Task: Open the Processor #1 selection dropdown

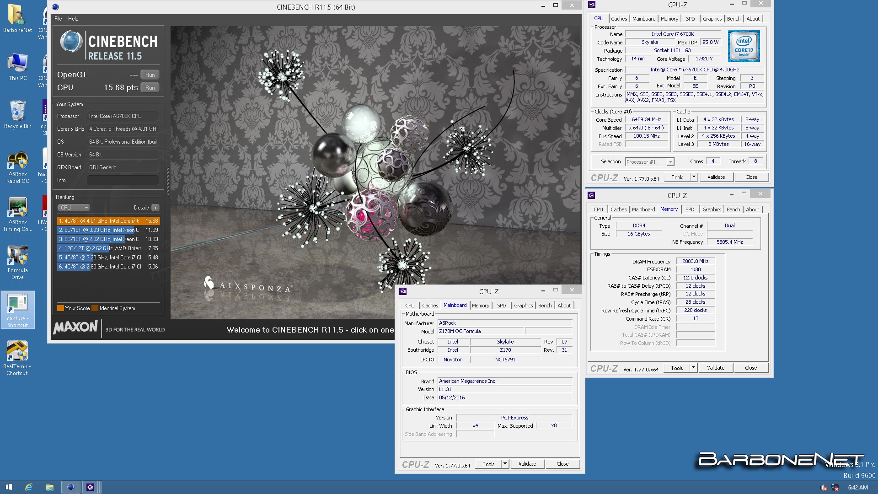Action: tap(649, 162)
